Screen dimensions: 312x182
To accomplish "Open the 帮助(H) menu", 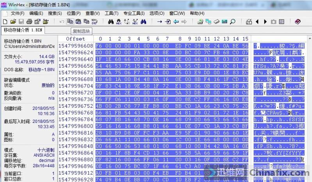I will click(197, 13).
